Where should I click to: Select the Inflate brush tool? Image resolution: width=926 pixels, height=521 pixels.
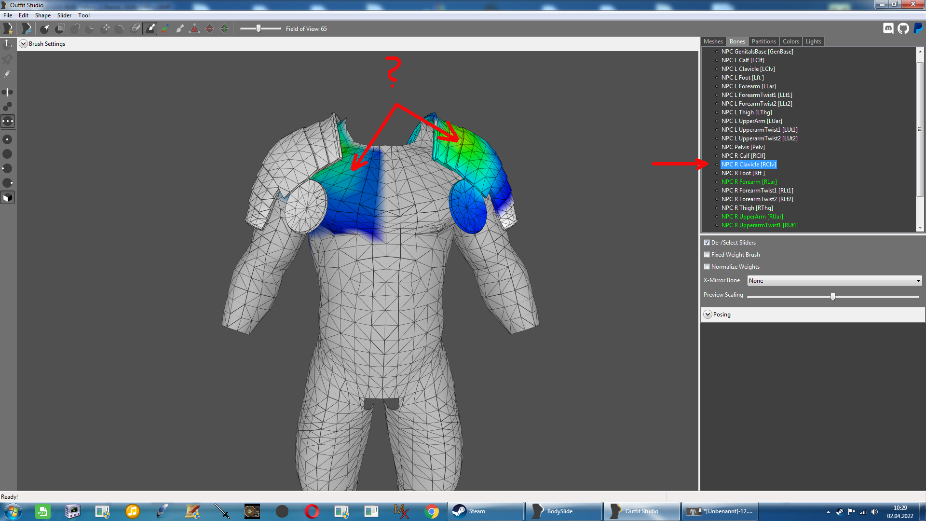click(75, 28)
